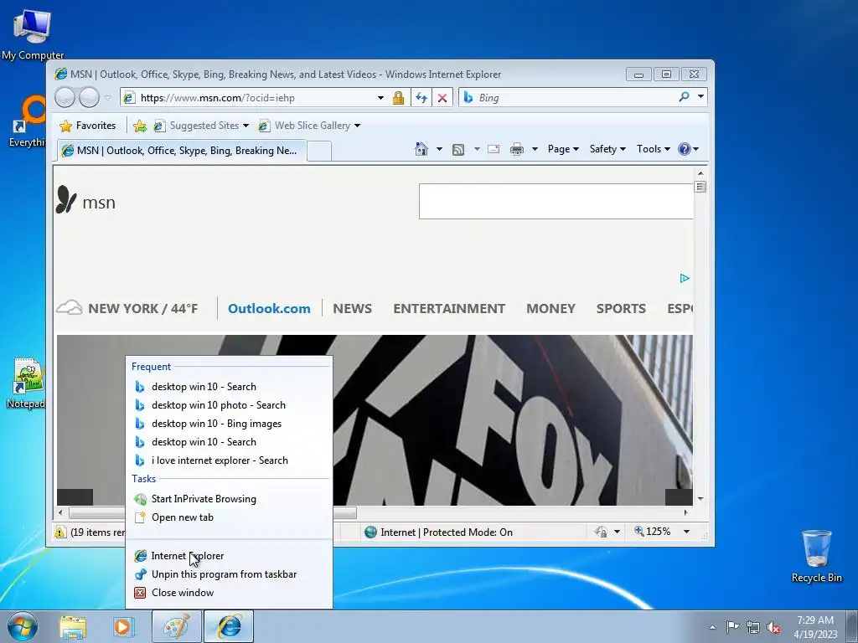The height and width of the screenshot is (643, 858).
Task: Open the NEWS section link
Action: (x=352, y=308)
